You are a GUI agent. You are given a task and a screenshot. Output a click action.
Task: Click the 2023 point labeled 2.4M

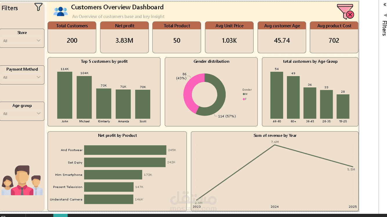coord(197,200)
